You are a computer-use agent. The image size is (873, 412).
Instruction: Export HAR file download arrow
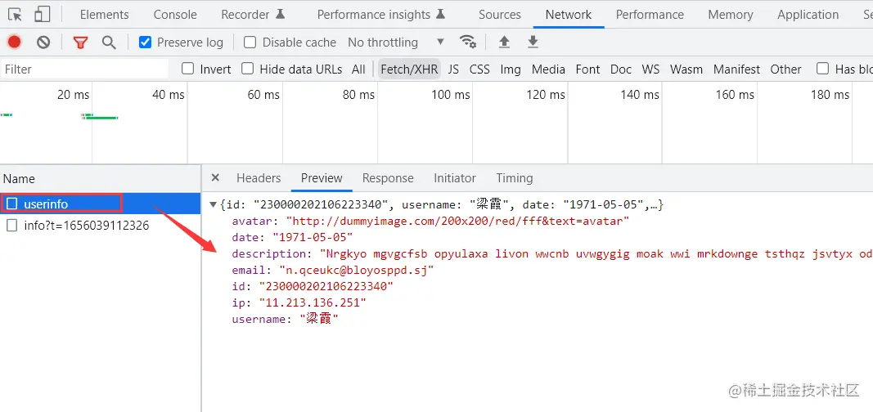533,42
